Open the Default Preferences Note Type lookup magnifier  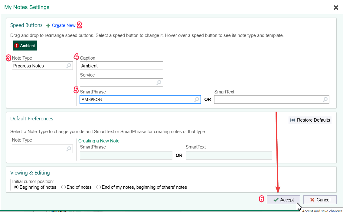(x=69, y=149)
